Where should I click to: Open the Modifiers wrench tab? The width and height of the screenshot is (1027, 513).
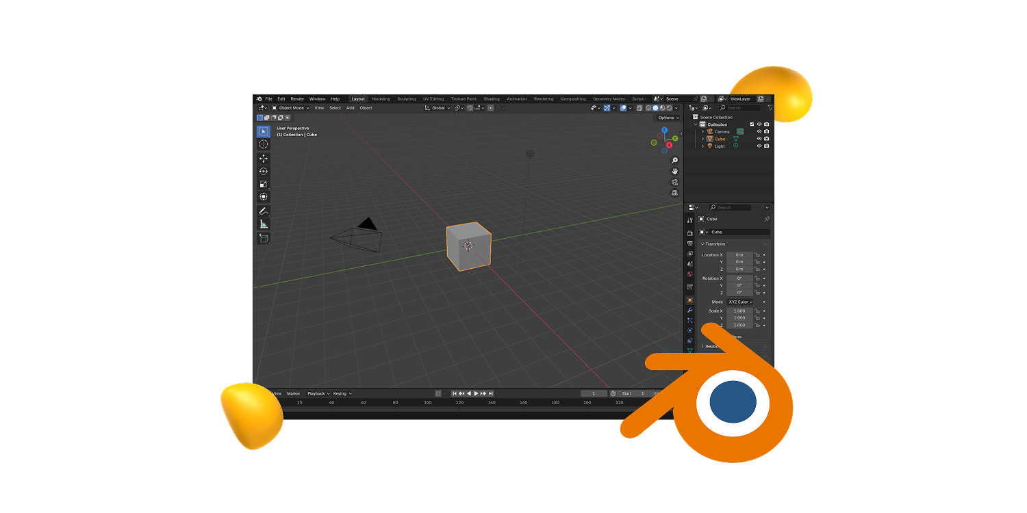(x=689, y=310)
